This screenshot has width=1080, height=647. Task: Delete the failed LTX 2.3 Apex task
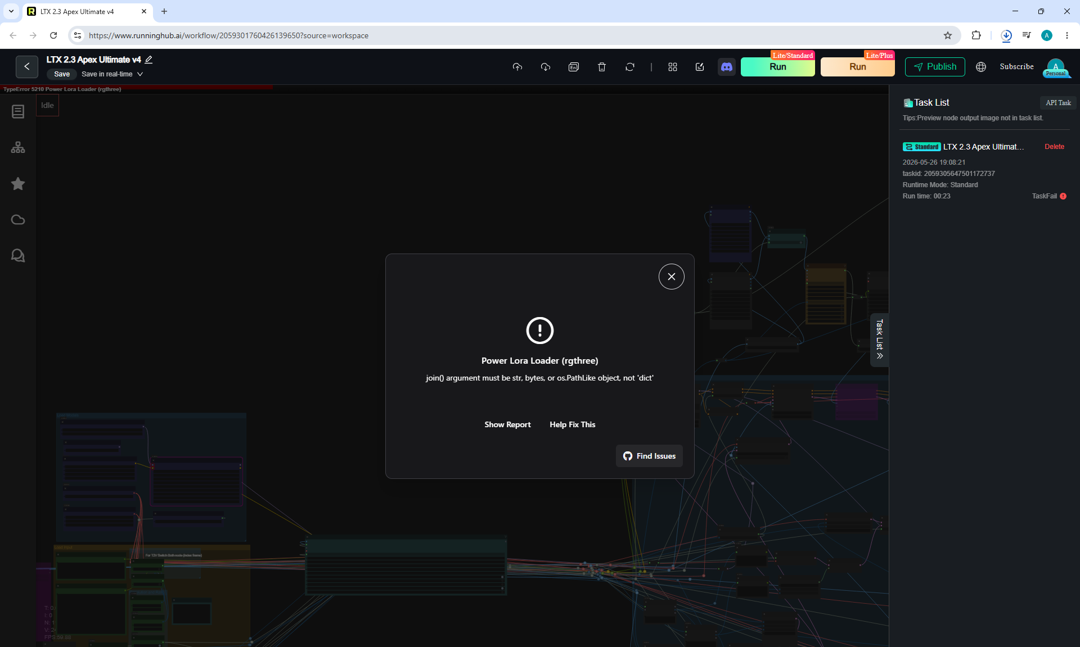point(1054,147)
